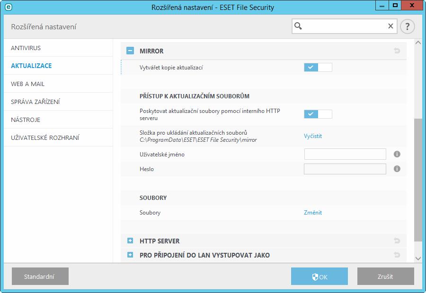Click the Vyčistit link
The image size is (426, 293).
click(x=313, y=136)
